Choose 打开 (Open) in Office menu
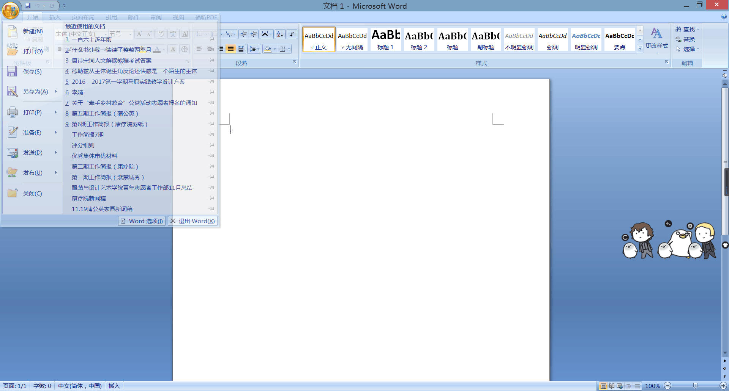 [32, 51]
